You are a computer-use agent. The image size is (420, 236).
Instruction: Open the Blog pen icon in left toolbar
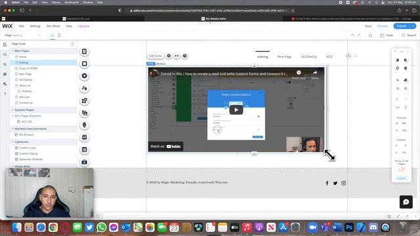(x=85, y=125)
